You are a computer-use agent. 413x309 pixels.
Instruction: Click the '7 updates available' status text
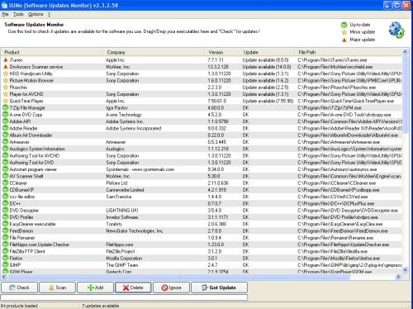[101, 306]
